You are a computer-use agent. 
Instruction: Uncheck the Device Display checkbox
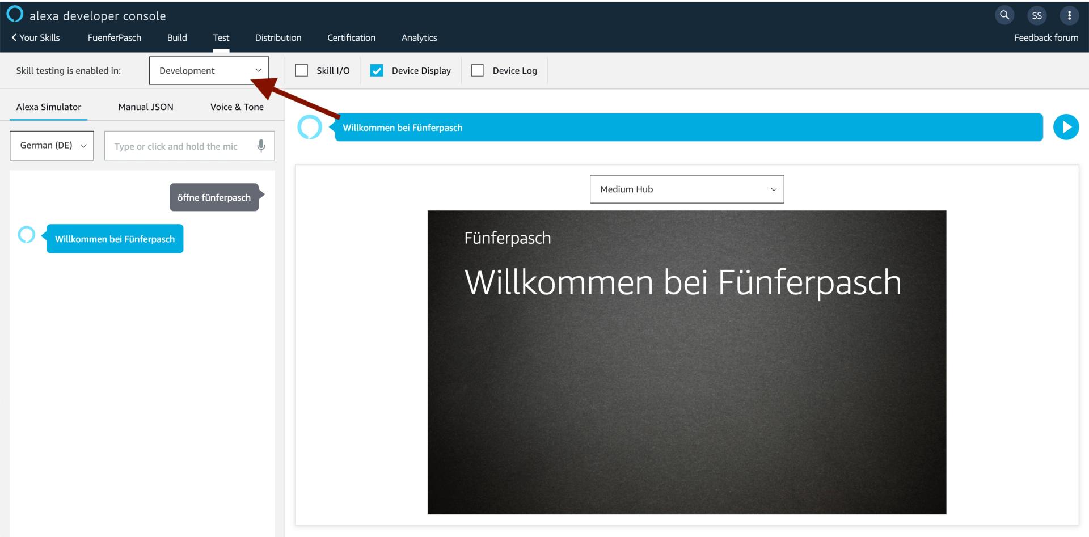[377, 70]
